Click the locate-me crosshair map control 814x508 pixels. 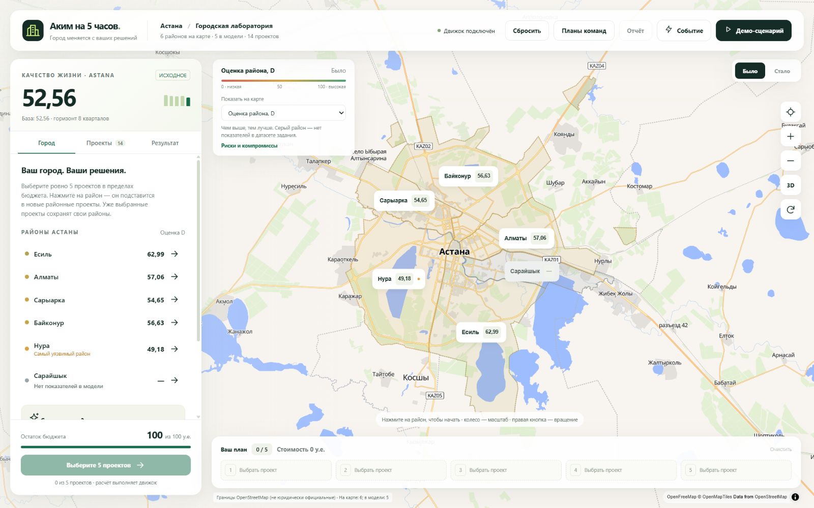coord(791,112)
